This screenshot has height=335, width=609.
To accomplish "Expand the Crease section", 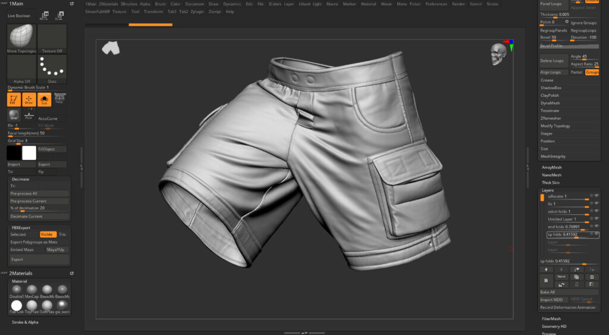I will (547, 80).
